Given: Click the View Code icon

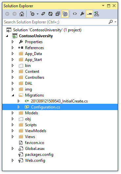Looking at the screenshot, I should [x=75, y=14].
